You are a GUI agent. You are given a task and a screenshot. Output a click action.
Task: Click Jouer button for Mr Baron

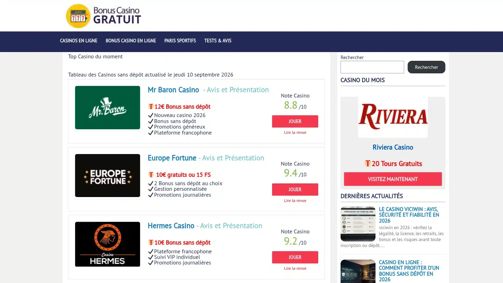(295, 121)
